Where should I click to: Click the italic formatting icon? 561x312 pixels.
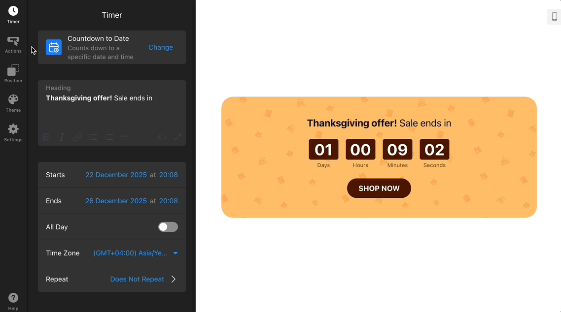[x=62, y=137]
